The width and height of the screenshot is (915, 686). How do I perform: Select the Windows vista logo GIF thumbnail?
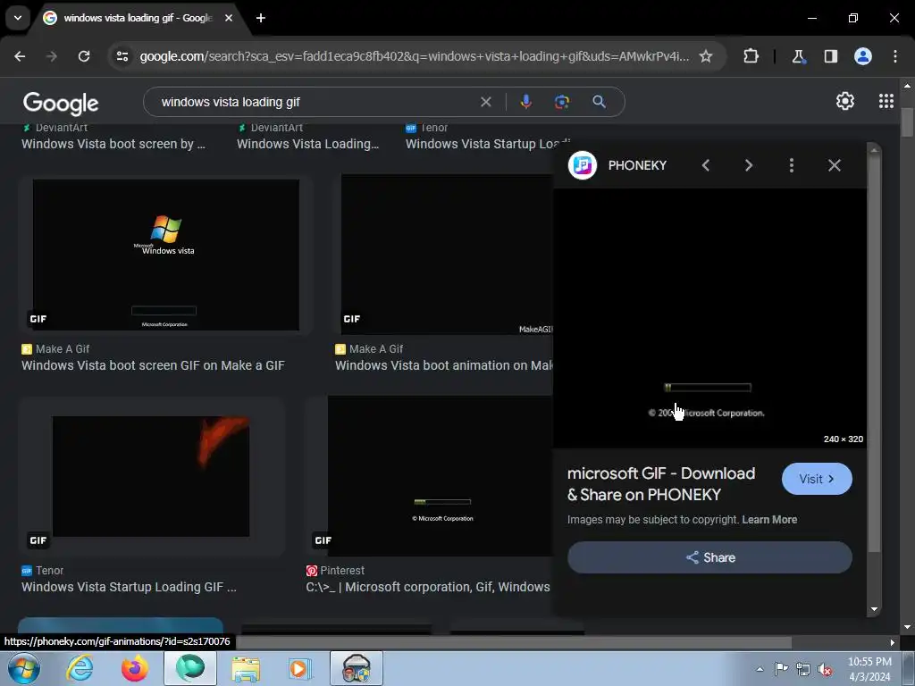165,255
